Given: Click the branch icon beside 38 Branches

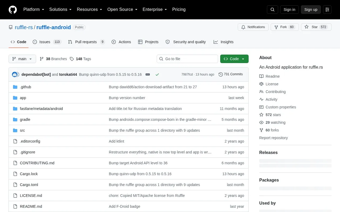Looking at the screenshot, I should pyautogui.click(x=42, y=59).
